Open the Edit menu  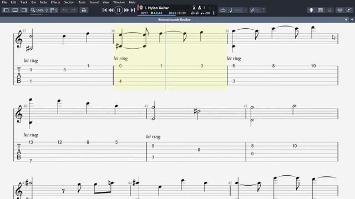[13, 2]
